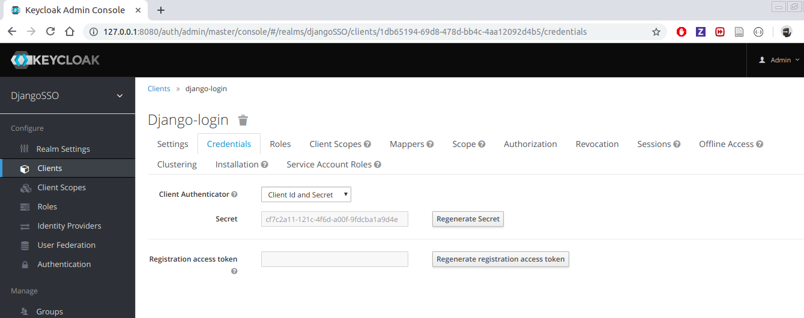804x318 pixels.
Task: Open browser home page icon
Action: [70, 31]
